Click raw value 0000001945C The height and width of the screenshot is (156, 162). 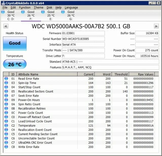144,100
